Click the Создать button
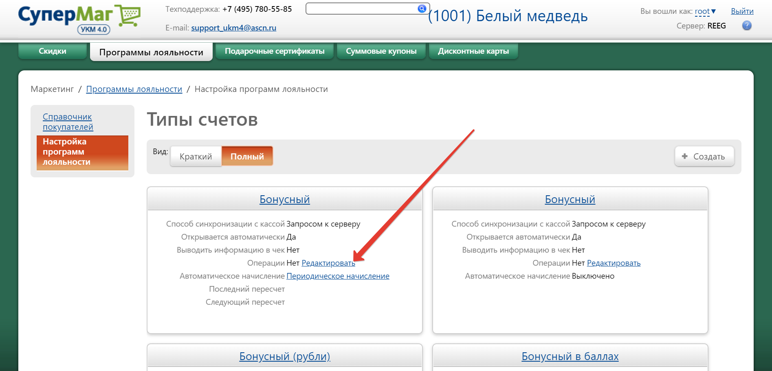772x371 pixels. tap(704, 157)
